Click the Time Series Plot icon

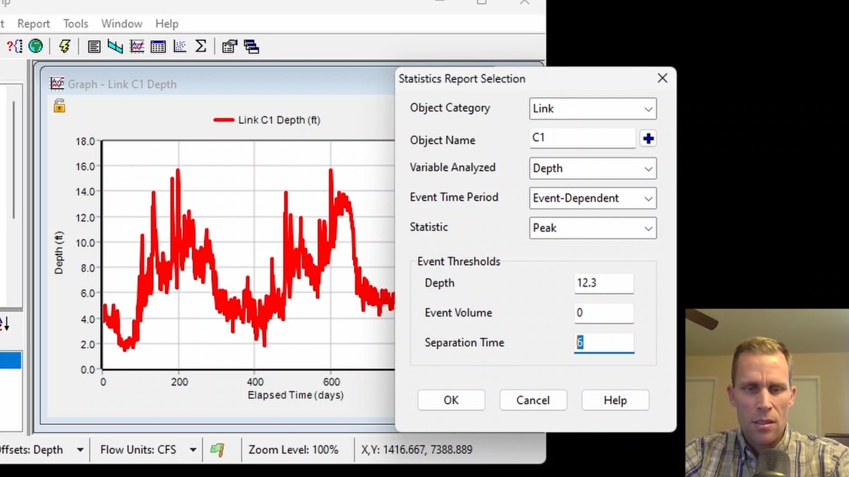137,47
